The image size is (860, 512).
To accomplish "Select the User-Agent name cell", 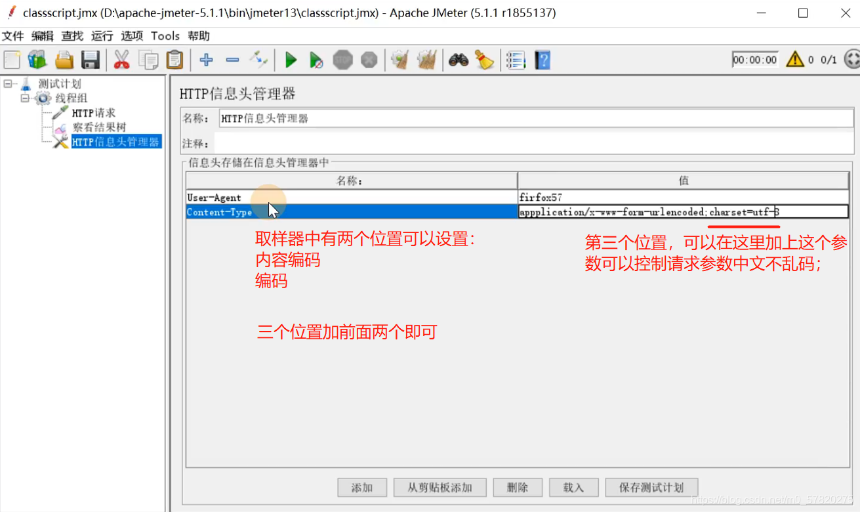I will click(352, 198).
